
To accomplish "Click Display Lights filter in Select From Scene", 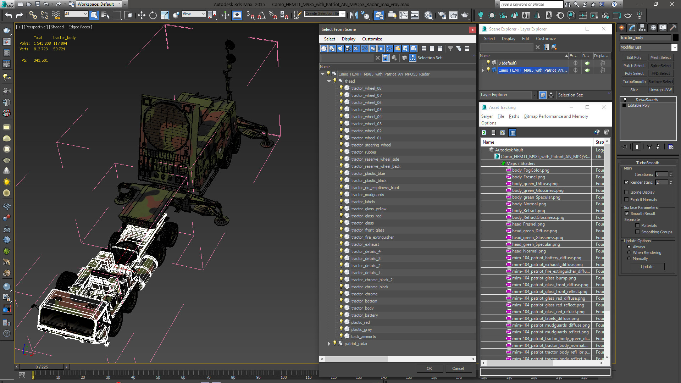I will (x=340, y=49).
